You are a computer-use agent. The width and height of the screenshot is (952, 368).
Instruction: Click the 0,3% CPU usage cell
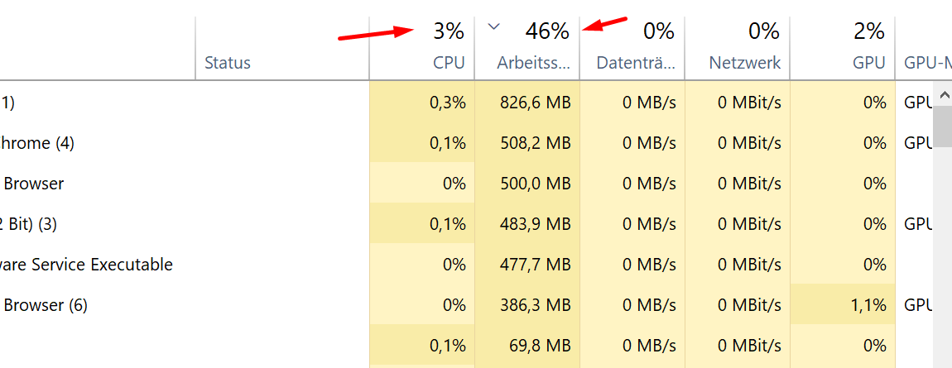[x=447, y=103]
